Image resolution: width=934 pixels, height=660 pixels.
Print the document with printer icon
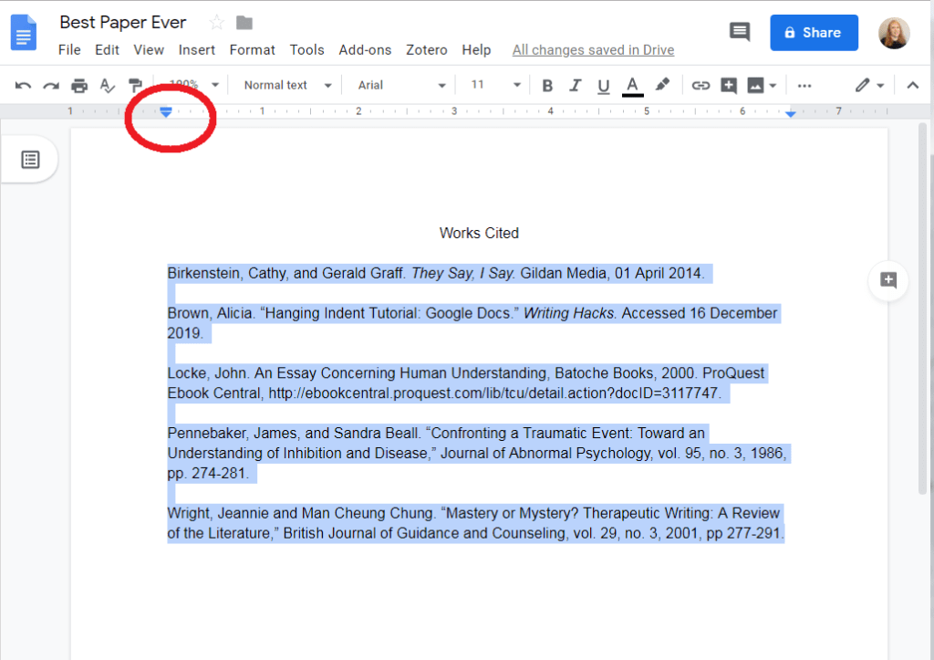[x=79, y=86]
